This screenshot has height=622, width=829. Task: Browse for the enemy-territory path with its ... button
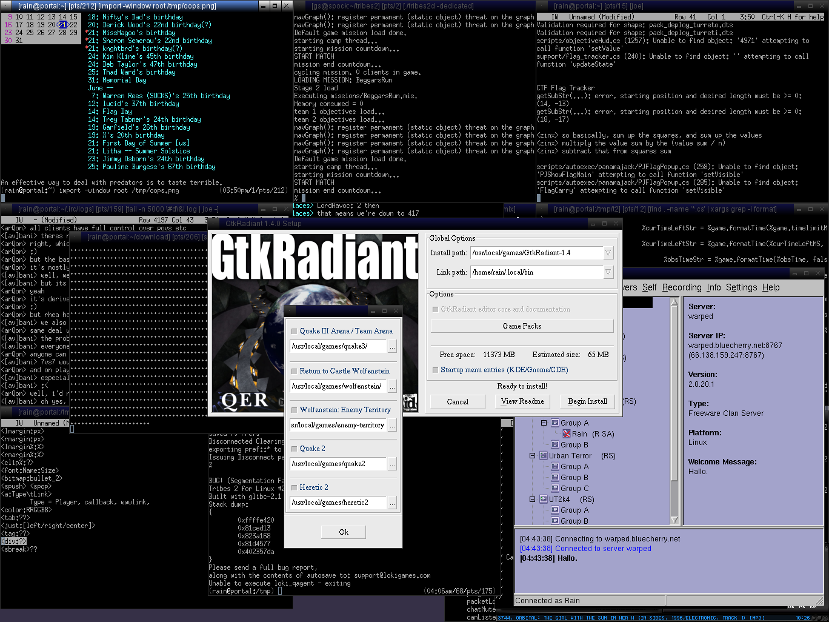pos(392,425)
